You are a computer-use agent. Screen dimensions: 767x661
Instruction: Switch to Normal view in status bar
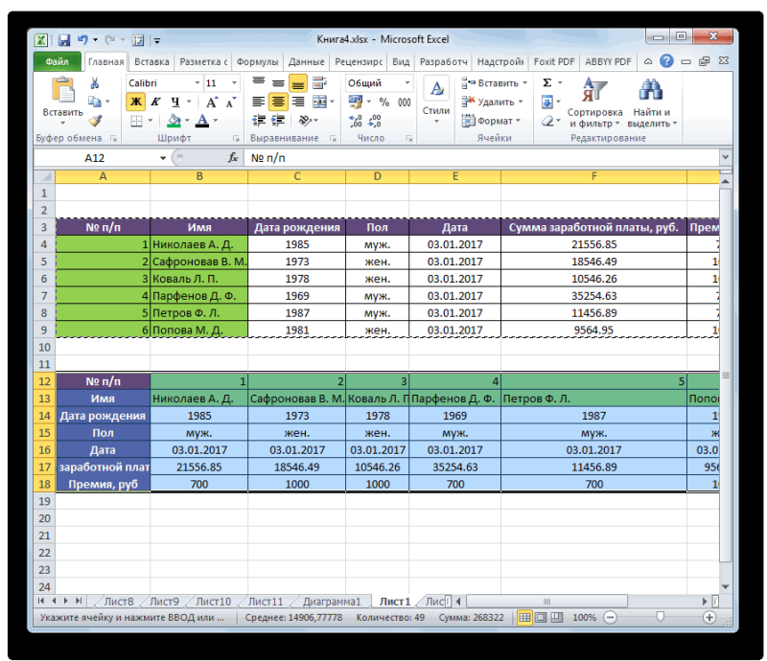524,618
